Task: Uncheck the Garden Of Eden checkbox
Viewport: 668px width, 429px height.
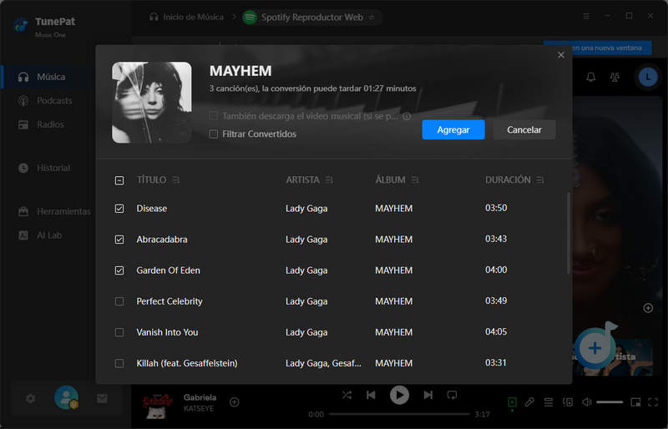Action: pyautogui.click(x=119, y=270)
